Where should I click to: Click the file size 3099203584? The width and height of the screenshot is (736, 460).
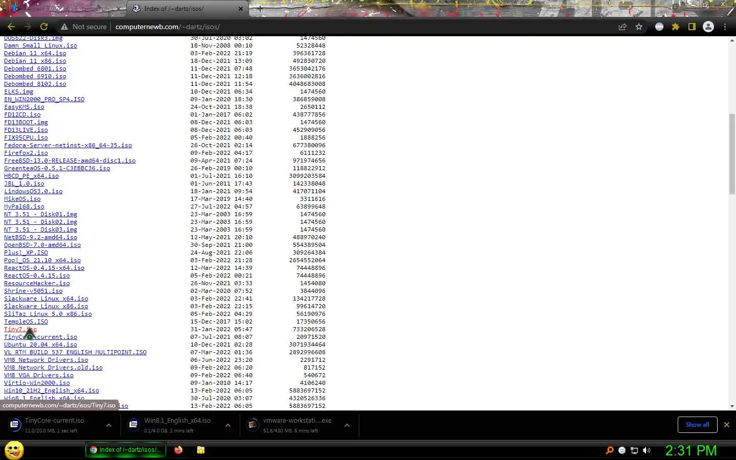307,176
